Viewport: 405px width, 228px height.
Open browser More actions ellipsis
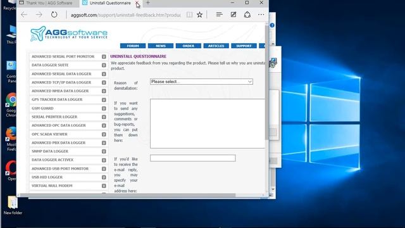261,15
